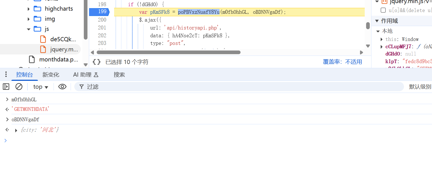Click the m0fhOhhGL console input entry
432x181 pixels.
point(24,100)
